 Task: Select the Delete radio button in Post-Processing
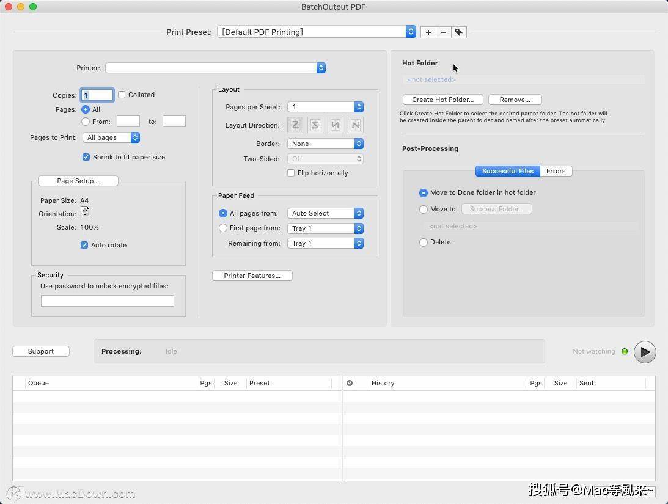424,243
